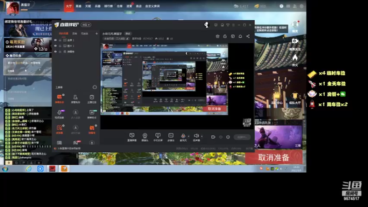Click the Windows Start button
The height and width of the screenshot is (207, 368).
[x=5, y=169]
